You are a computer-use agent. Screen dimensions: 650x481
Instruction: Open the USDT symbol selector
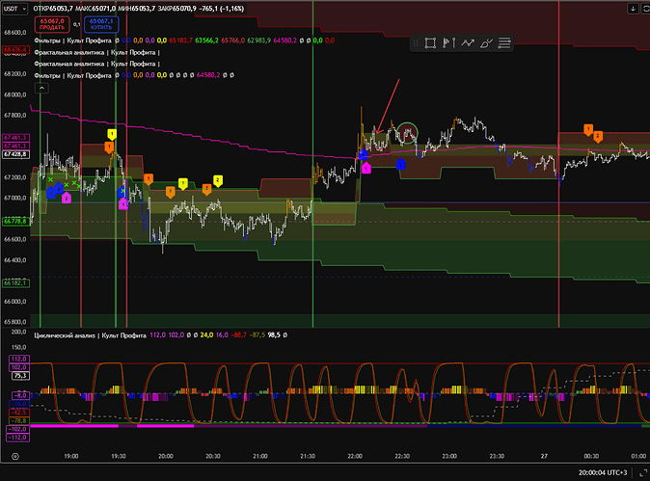click(x=14, y=8)
